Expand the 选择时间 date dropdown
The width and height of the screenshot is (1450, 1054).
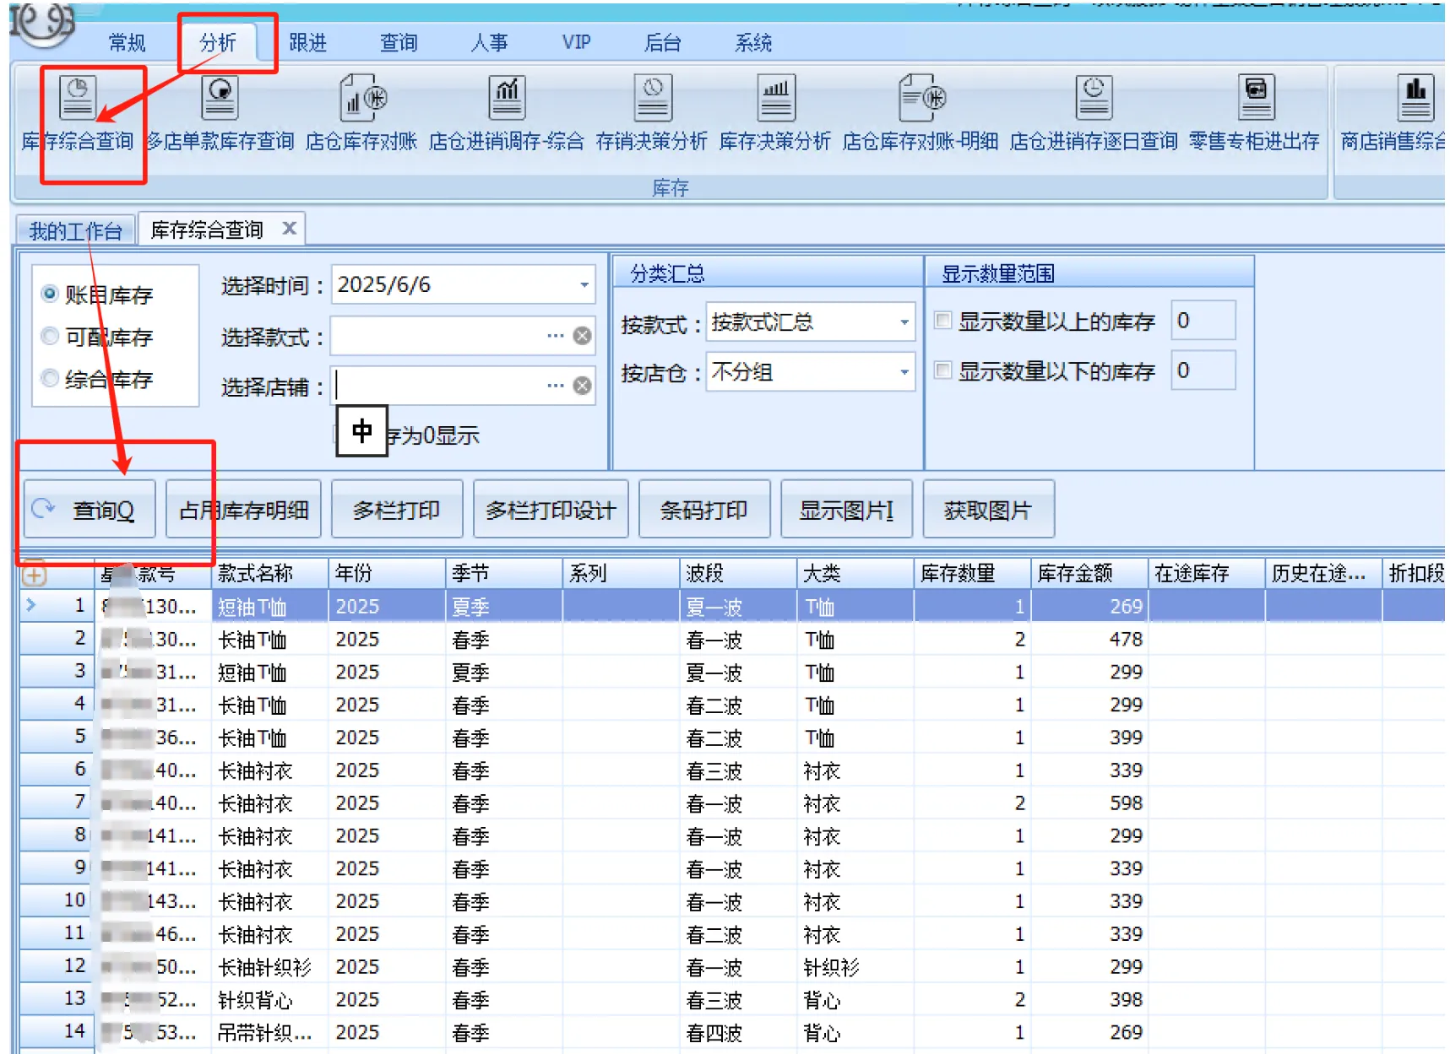(584, 285)
